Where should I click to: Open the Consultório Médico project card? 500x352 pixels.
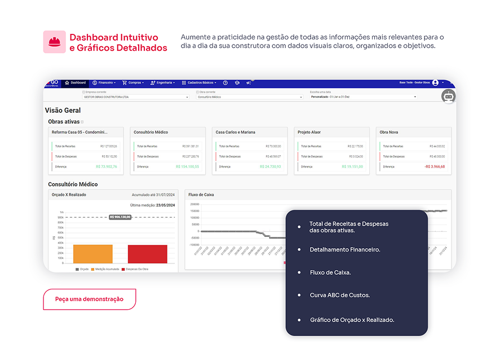(x=168, y=151)
